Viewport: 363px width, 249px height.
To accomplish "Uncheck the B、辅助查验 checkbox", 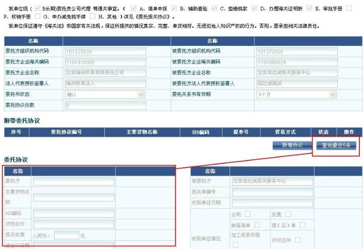I will pos(174,8).
